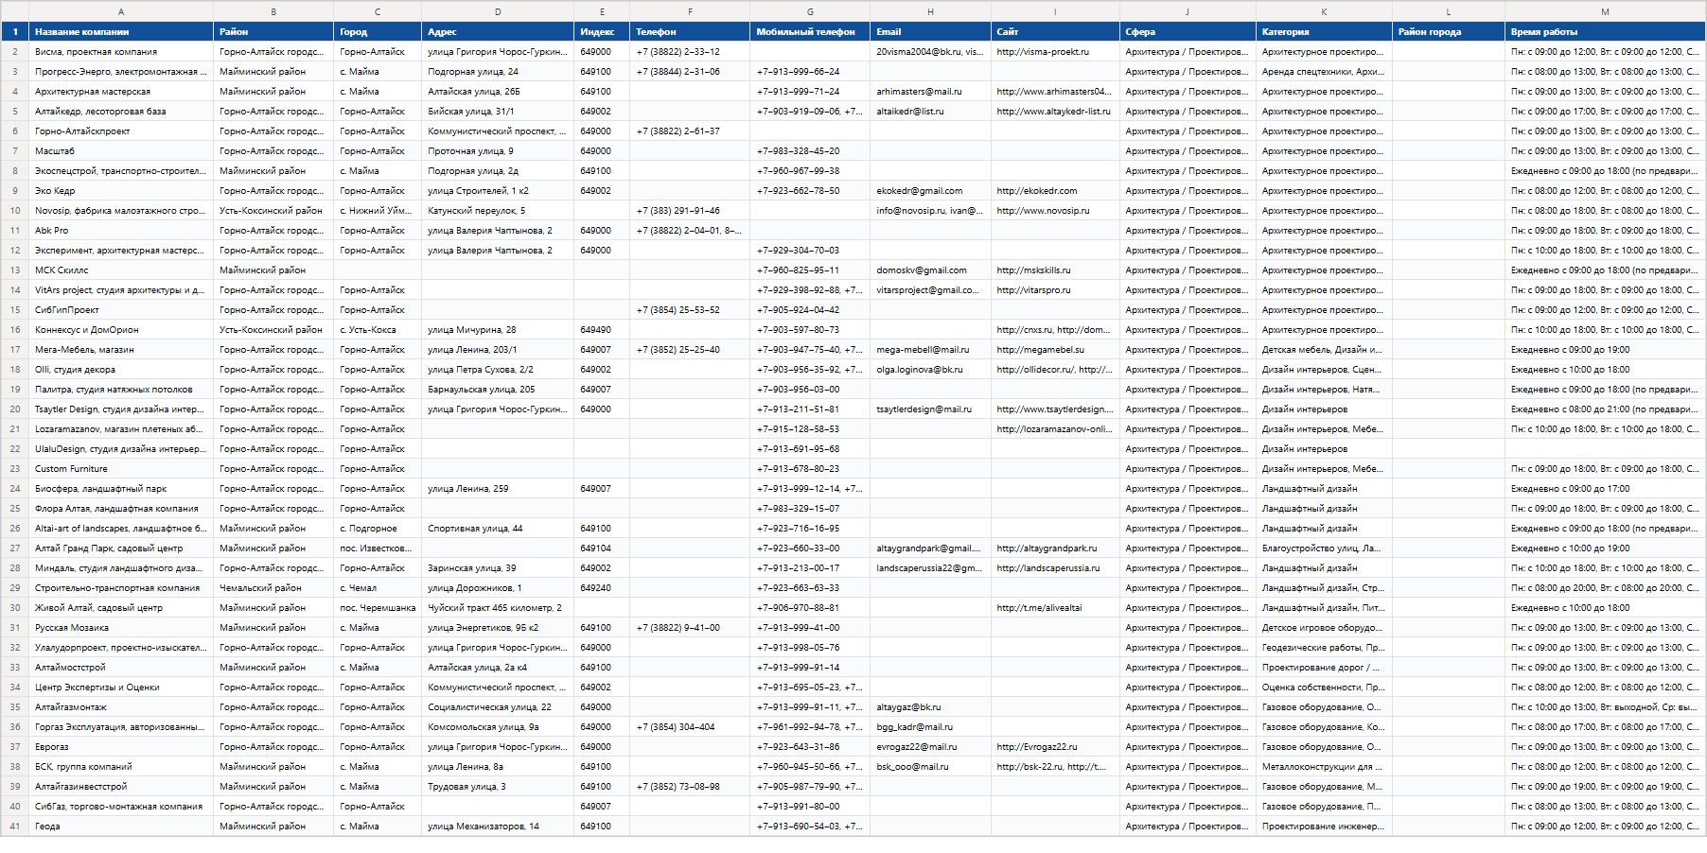Select company cell 'Русская Мозаика'

(x=121, y=628)
